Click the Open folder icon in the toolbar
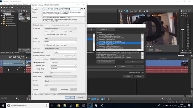This screenshot has height=108, width=193. tap(4, 7)
